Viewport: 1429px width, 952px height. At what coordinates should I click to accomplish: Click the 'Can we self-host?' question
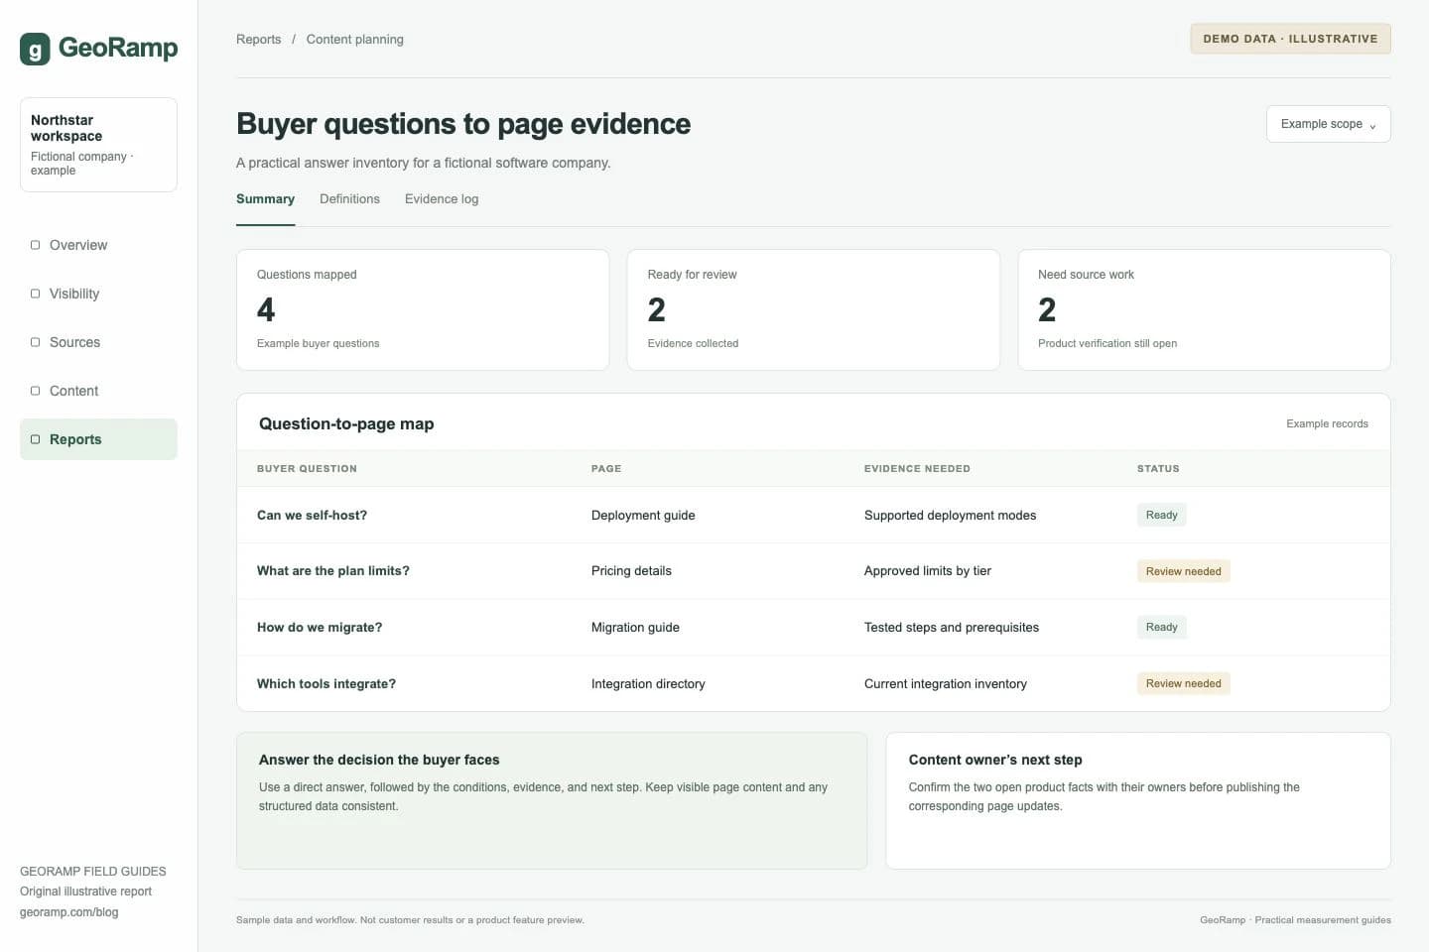point(312,516)
